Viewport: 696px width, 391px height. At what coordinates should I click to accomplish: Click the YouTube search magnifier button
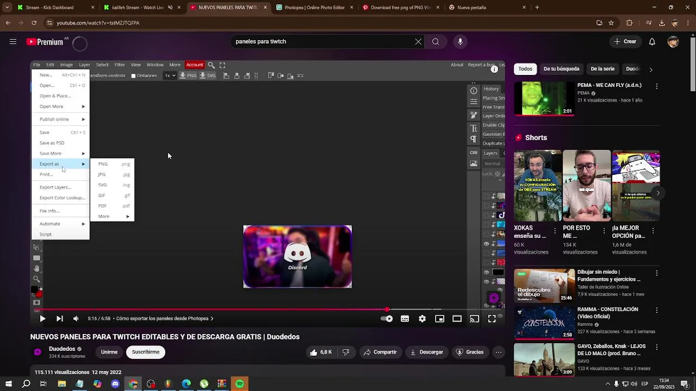pos(436,42)
